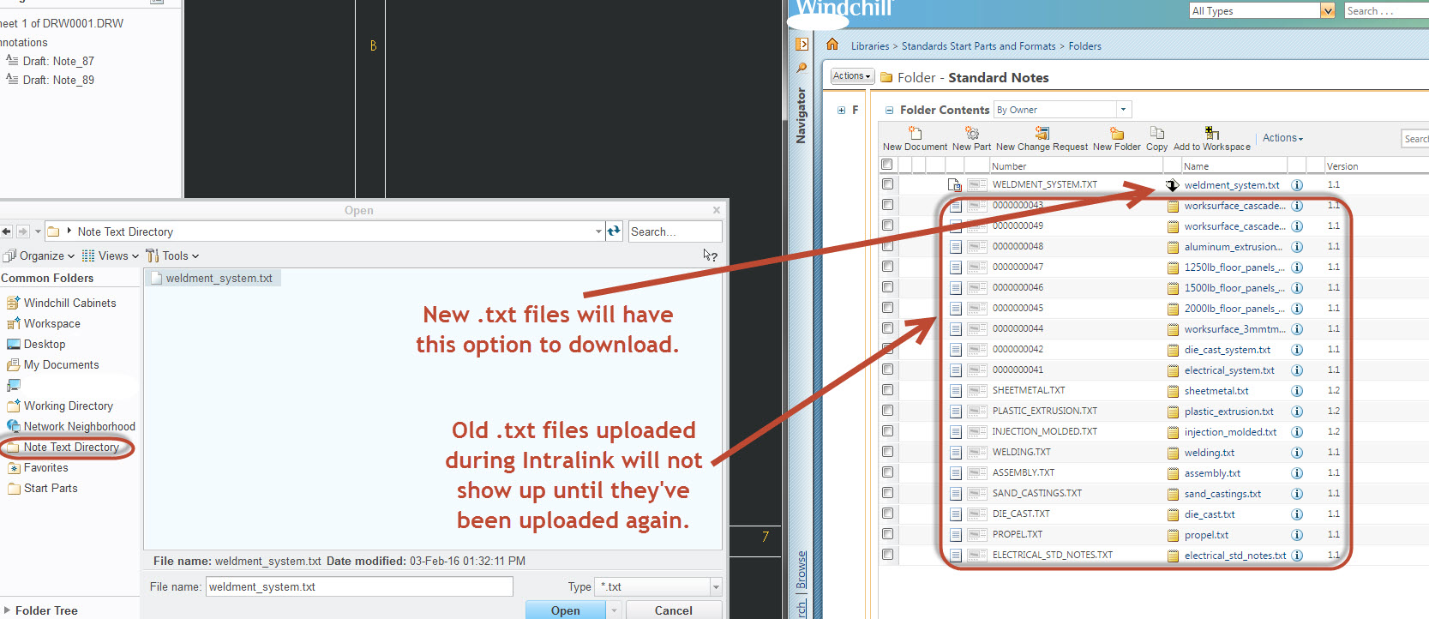Click Draft: Note_89 annotation
The image size is (1429, 619).
50,80
